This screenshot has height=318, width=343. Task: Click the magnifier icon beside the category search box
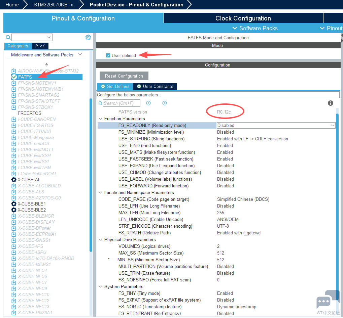(8, 37)
